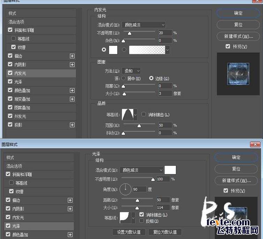263x239 pixels.
Task: Select 外发光 in the styles list
Action: click(20, 116)
